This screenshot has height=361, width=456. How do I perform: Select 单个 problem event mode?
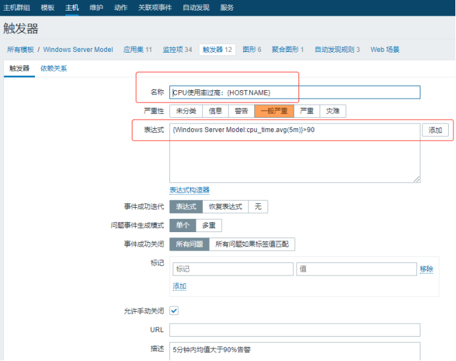point(183,225)
